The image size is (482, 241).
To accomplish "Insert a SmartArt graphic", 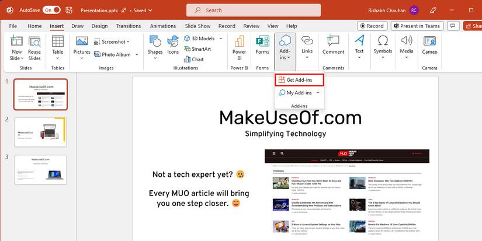I will pos(197,49).
